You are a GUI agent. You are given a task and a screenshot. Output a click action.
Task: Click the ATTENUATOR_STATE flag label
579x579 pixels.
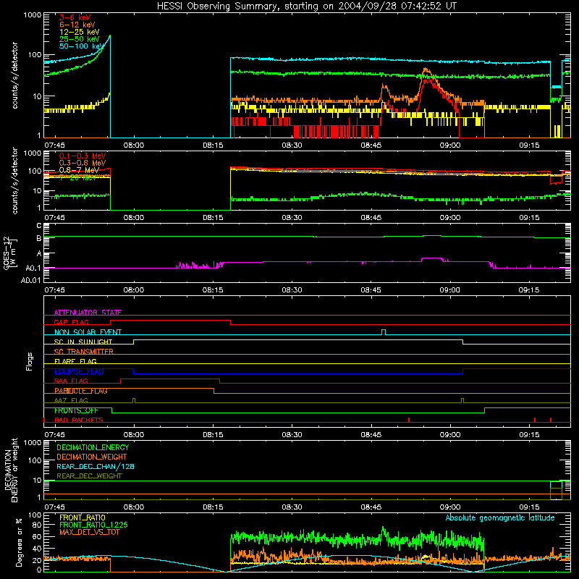click(88, 313)
